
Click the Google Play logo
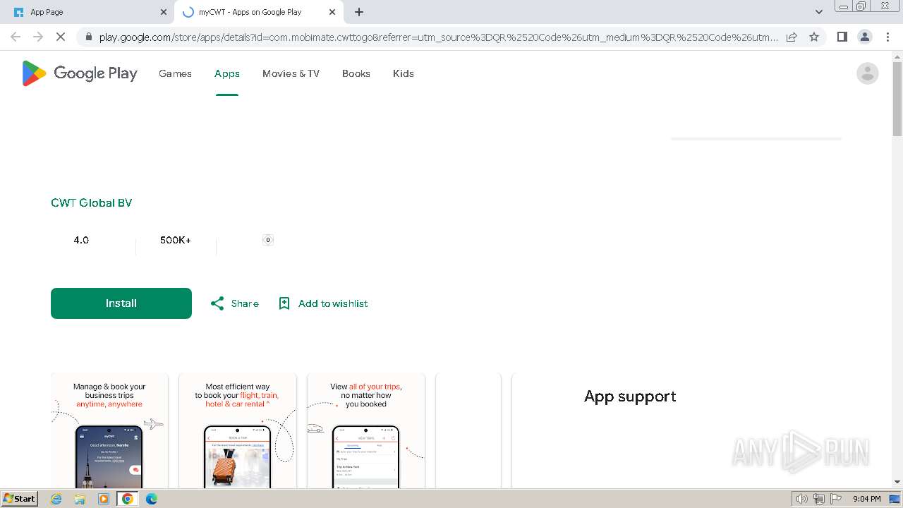click(x=80, y=73)
